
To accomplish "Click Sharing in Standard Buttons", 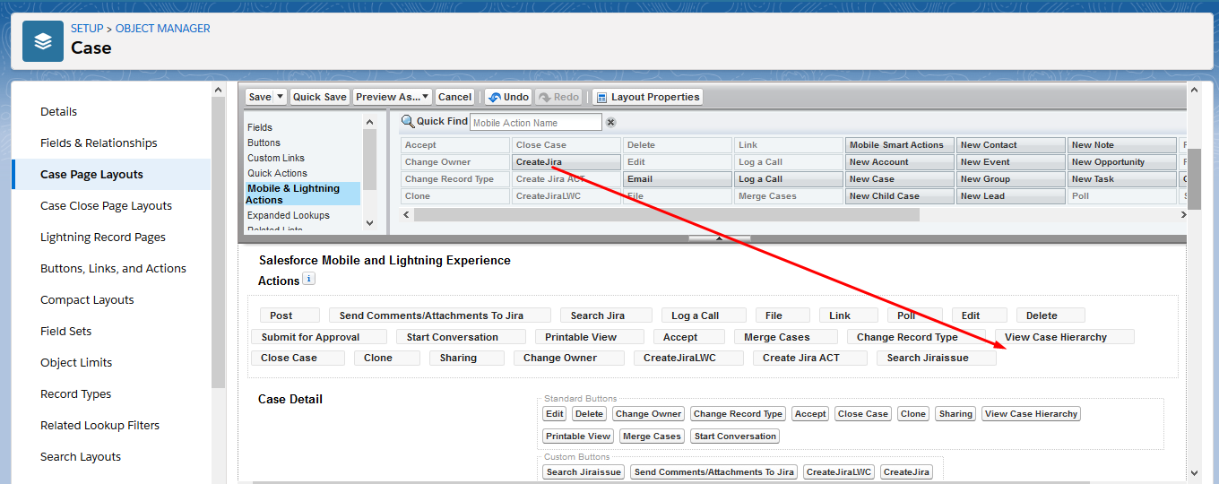I will [x=955, y=414].
